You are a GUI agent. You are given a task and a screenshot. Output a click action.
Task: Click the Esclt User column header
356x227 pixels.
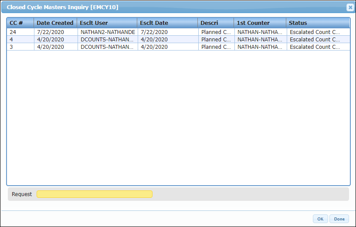coord(107,23)
